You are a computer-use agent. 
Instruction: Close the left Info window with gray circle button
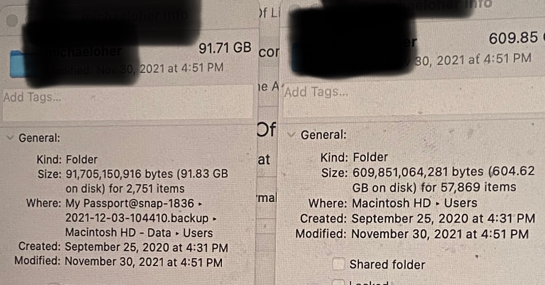point(12,20)
